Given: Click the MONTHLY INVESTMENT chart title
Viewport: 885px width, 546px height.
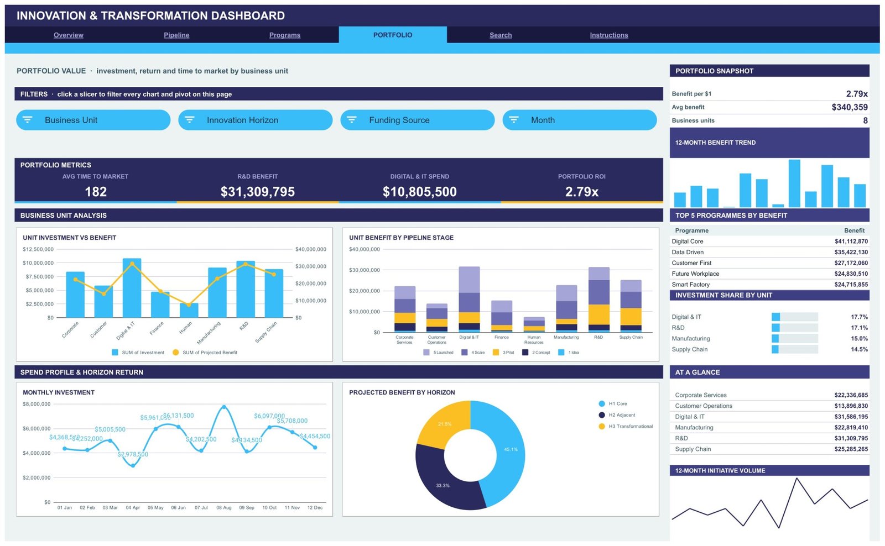Looking at the screenshot, I should point(59,392).
